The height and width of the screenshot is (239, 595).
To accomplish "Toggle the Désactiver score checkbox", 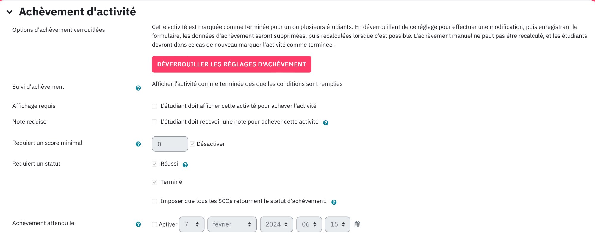I will click(x=192, y=144).
